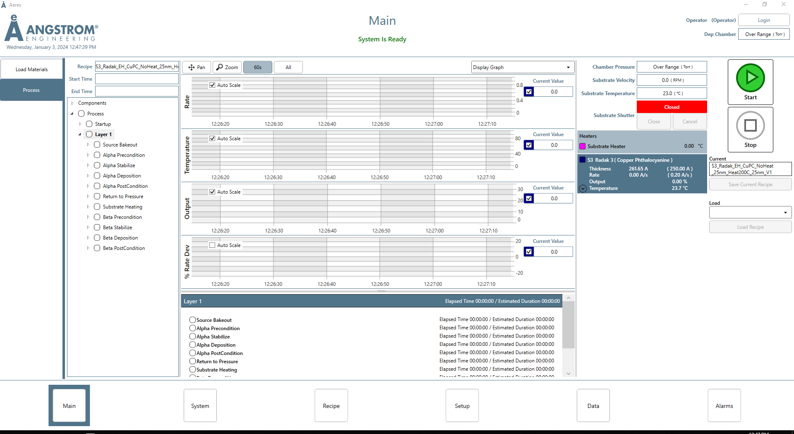
Task: Uncheck Auto Scale on the Rate graph
Action: 212,85
